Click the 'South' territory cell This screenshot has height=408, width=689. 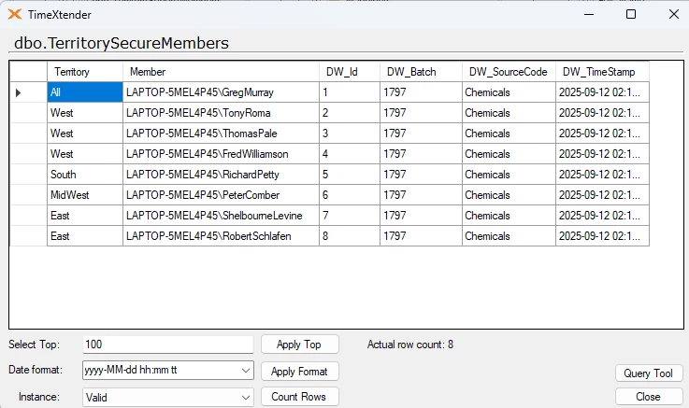coord(85,175)
